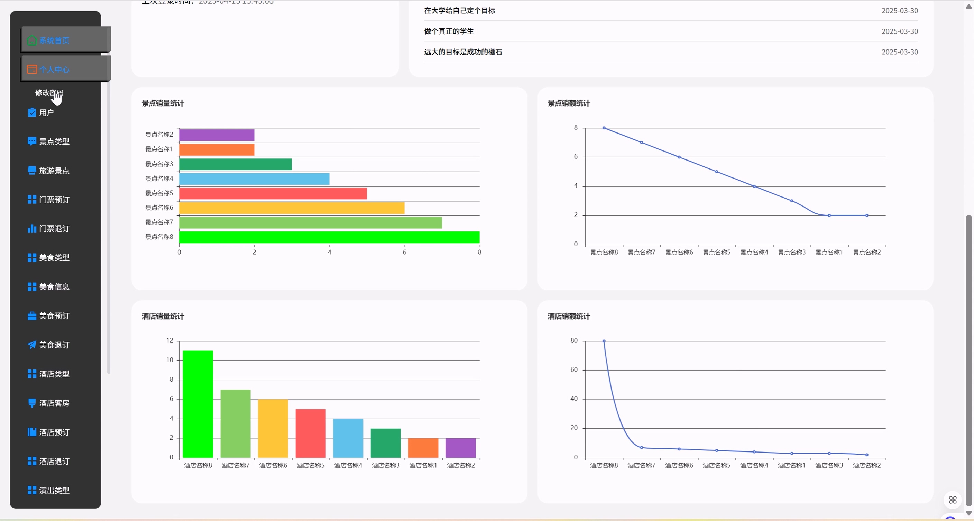The width and height of the screenshot is (974, 521).
Task: Click the green home icon beside 系统首页
Action: [32, 40]
